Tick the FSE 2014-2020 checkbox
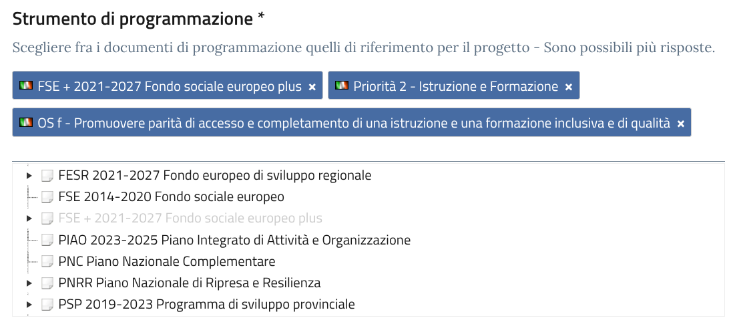Screen dimensions: 735x318 (x=47, y=198)
